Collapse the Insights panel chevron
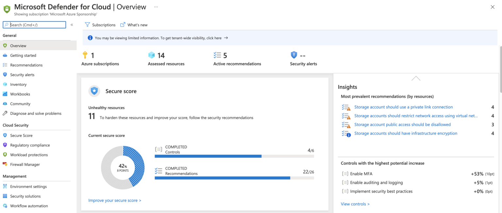 (415, 78)
